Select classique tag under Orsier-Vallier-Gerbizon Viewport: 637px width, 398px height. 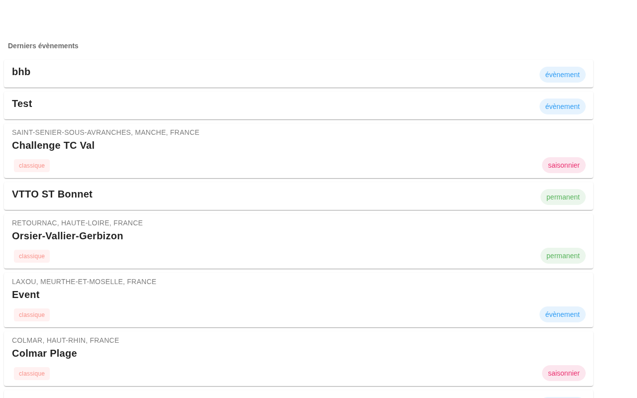tap(32, 256)
